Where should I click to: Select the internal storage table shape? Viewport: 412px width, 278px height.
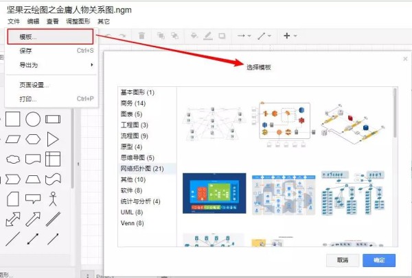click(x=53, y=159)
